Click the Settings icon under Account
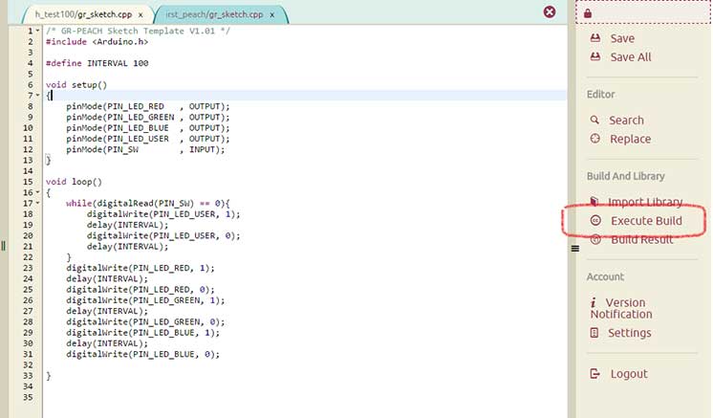713x418 pixels. pos(595,333)
